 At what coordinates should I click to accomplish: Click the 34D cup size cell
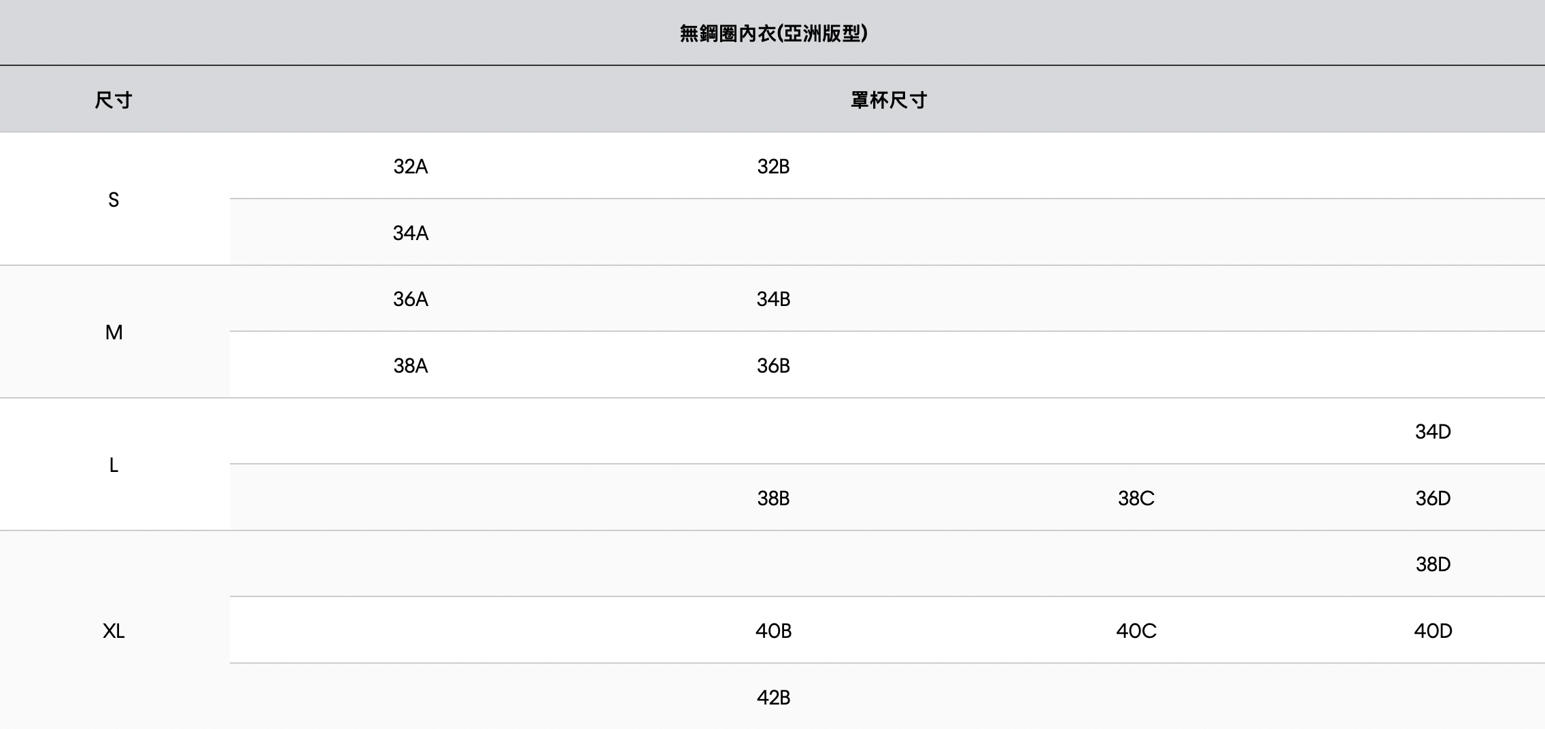tap(1433, 432)
